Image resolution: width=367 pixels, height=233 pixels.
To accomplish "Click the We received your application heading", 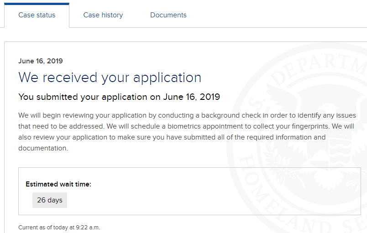I will [x=110, y=78].
